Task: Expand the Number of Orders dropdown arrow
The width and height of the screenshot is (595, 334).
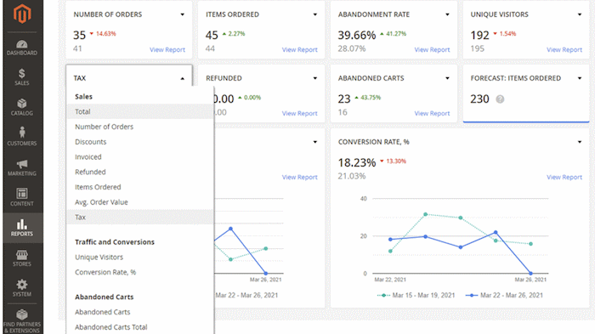Action: tap(183, 14)
